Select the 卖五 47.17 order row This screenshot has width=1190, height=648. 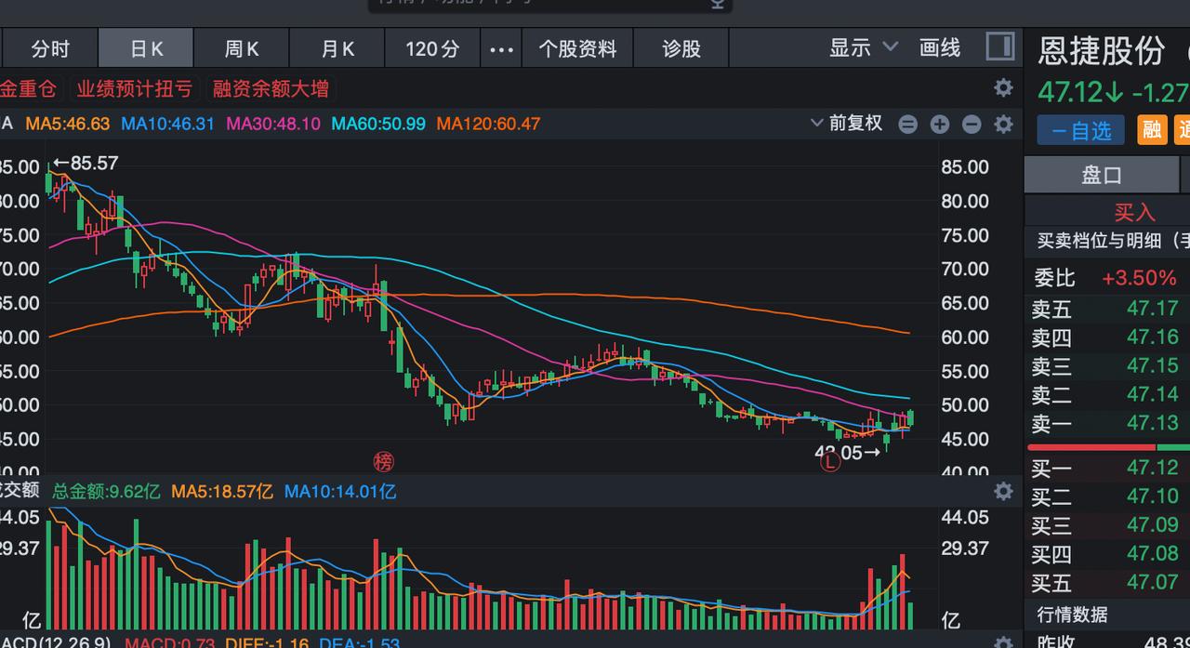coord(1106,309)
